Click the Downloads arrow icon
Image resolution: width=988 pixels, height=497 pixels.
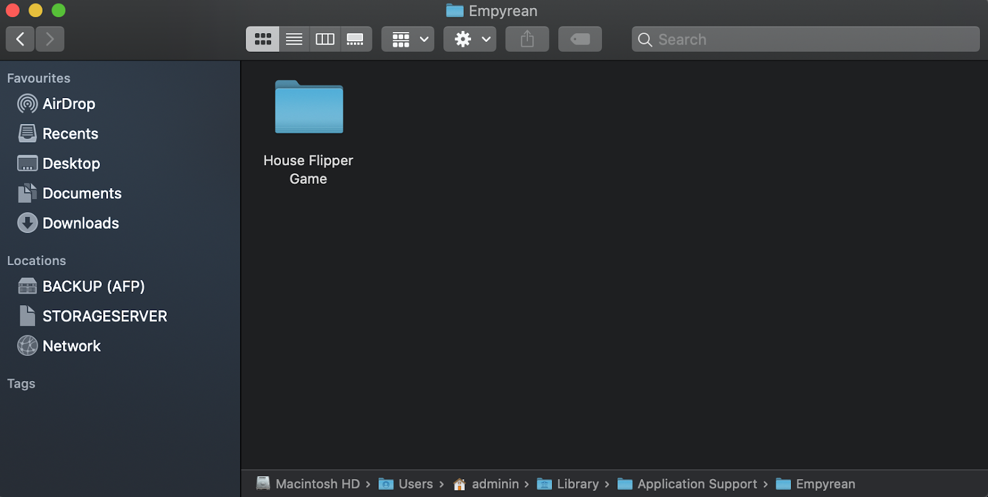(x=27, y=223)
